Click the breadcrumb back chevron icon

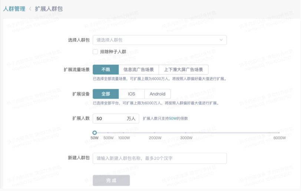coord(30,9)
